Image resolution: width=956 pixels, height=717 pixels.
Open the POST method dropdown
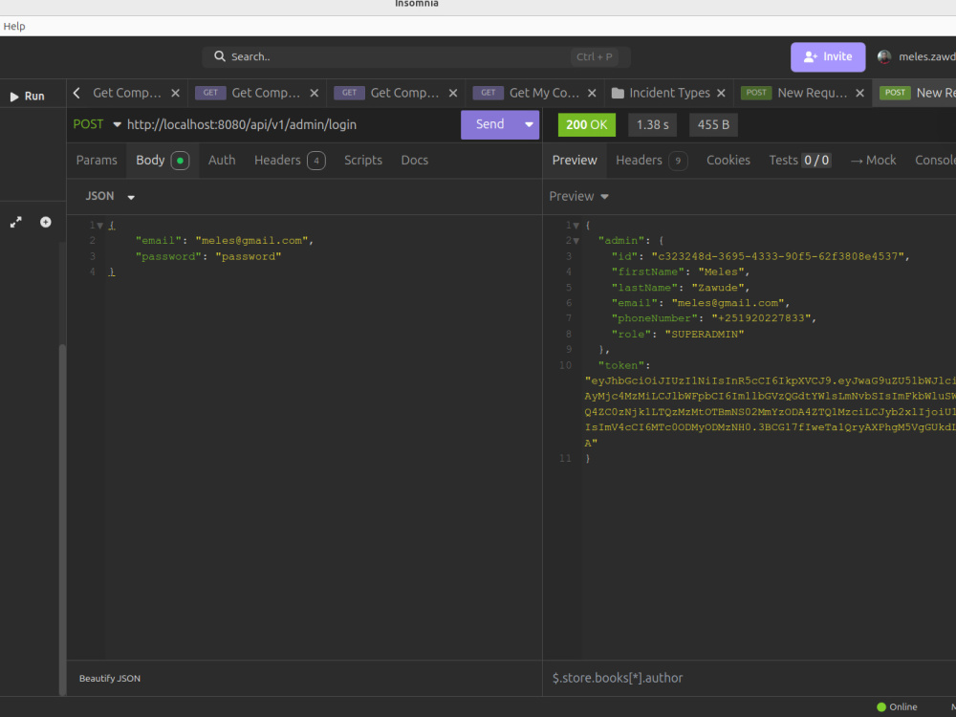97,124
